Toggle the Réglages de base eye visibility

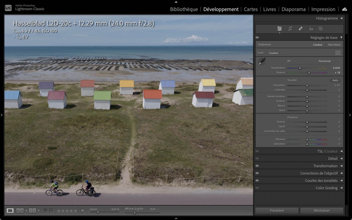257,38
